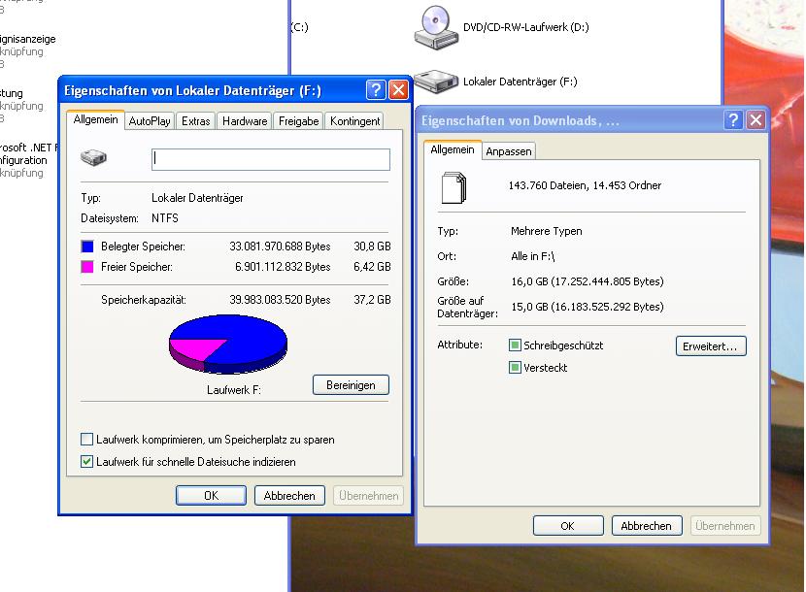This screenshot has height=592, width=806.
Task: Click the '37,2 GB' capacity value
Action: pos(372,300)
